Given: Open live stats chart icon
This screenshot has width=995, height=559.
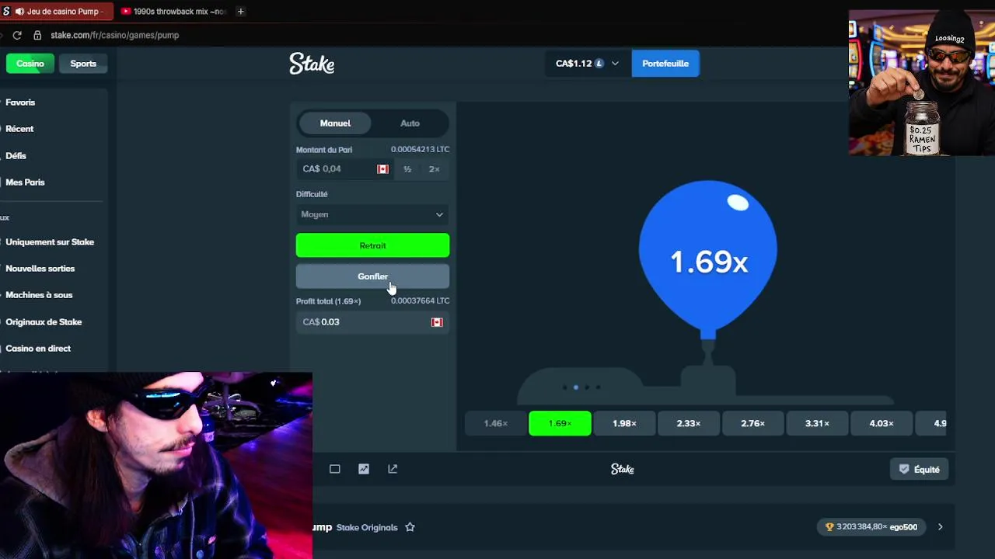Looking at the screenshot, I should tap(364, 469).
